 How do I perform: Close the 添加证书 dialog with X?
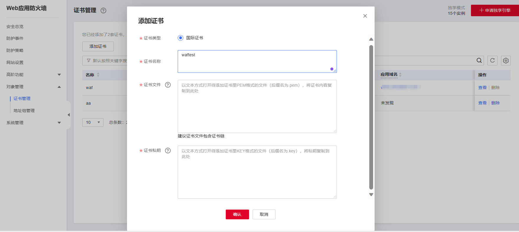[x=365, y=16]
